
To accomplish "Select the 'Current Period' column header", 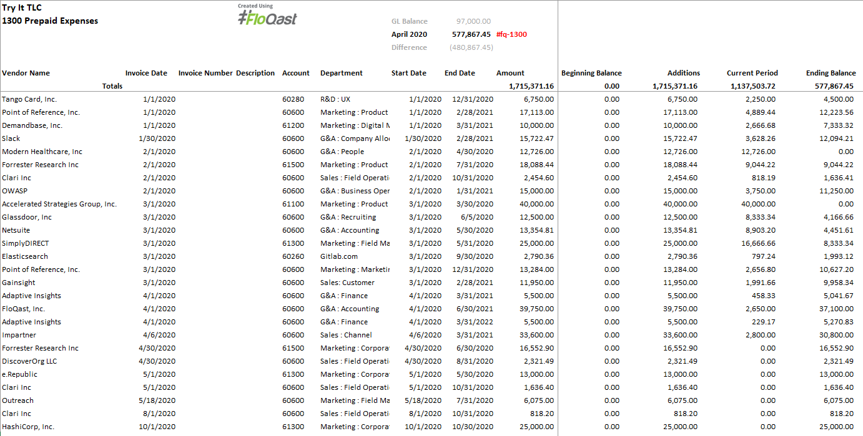I will [x=752, y=73].
